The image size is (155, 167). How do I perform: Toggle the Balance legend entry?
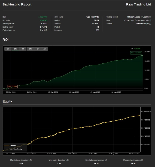[10, 146]
